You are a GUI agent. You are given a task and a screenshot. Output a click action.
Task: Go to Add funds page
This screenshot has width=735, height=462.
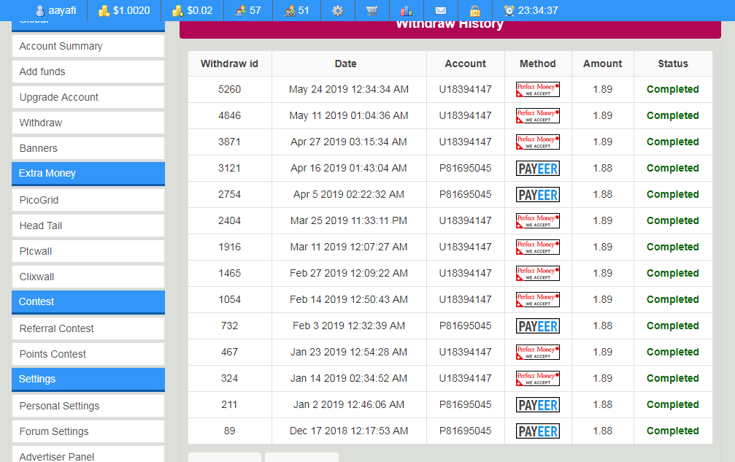pyautogui.click(x=88, y=72)
